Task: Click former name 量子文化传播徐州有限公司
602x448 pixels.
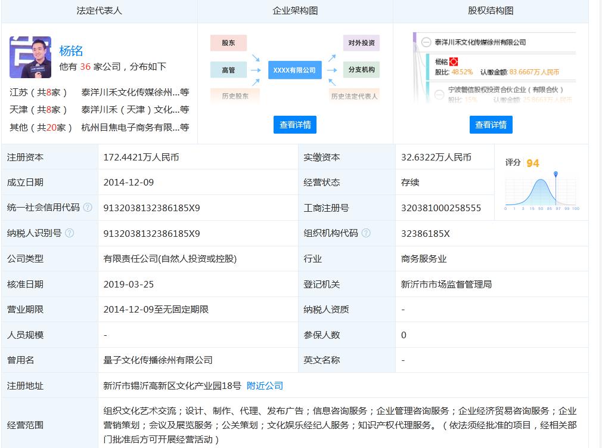Action: (158, 360)
